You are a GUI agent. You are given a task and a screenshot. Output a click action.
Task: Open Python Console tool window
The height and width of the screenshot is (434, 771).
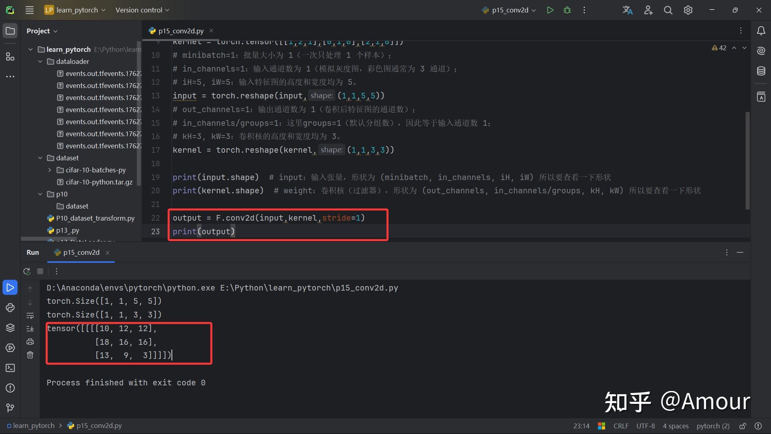coord(10,308)
